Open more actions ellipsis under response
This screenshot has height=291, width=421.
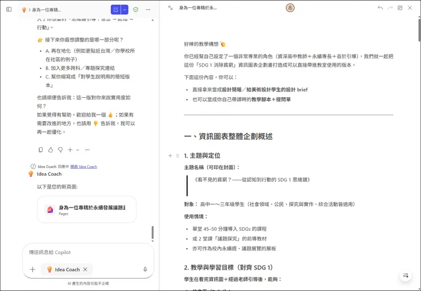click(87, 149)
